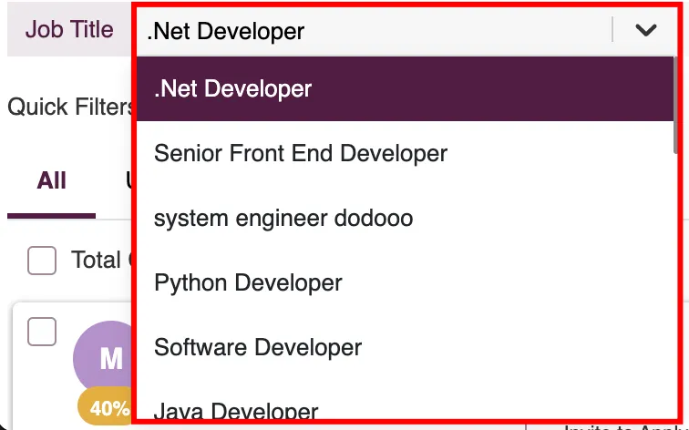Collapse the Job Title dropdown chevron arrow
This screenshot has width=689, height=430.
(x=645, y=30)
